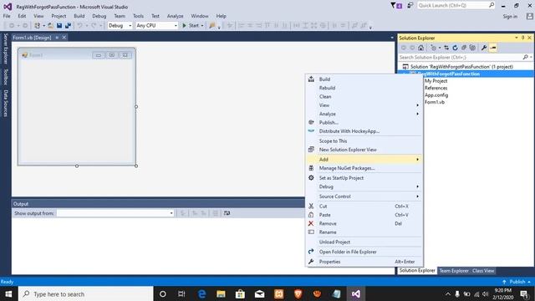Screen dimensions: 535x301
Task: Click the notifications flag icon in title bar
Action: [395, 6]
